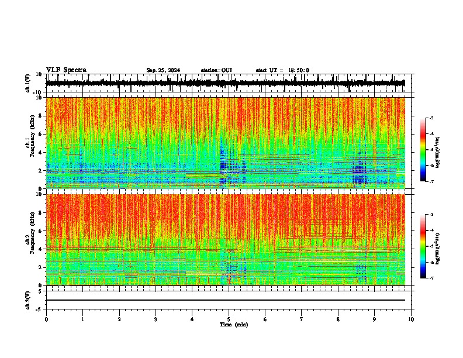Screen dimensions: 463x358
Task: Click the ch.2 spectrogram color bar
Action: tap(423, 246)
